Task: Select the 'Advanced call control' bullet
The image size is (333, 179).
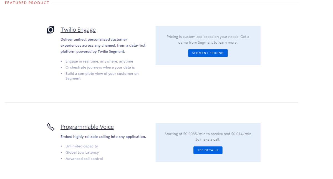Action: pos(84,159)
